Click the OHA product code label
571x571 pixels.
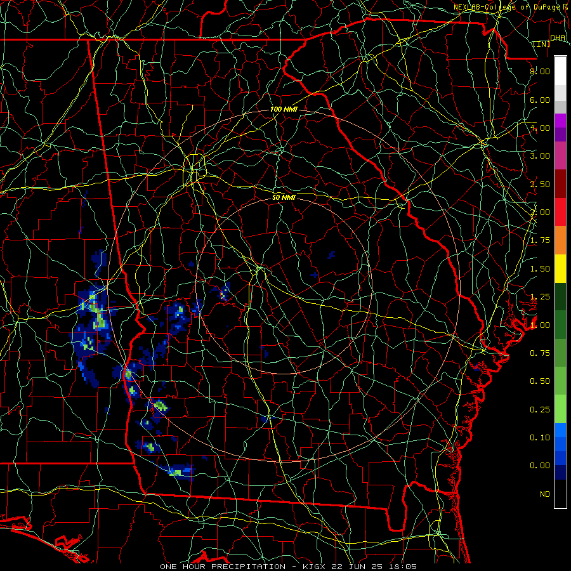click(558, 38)
